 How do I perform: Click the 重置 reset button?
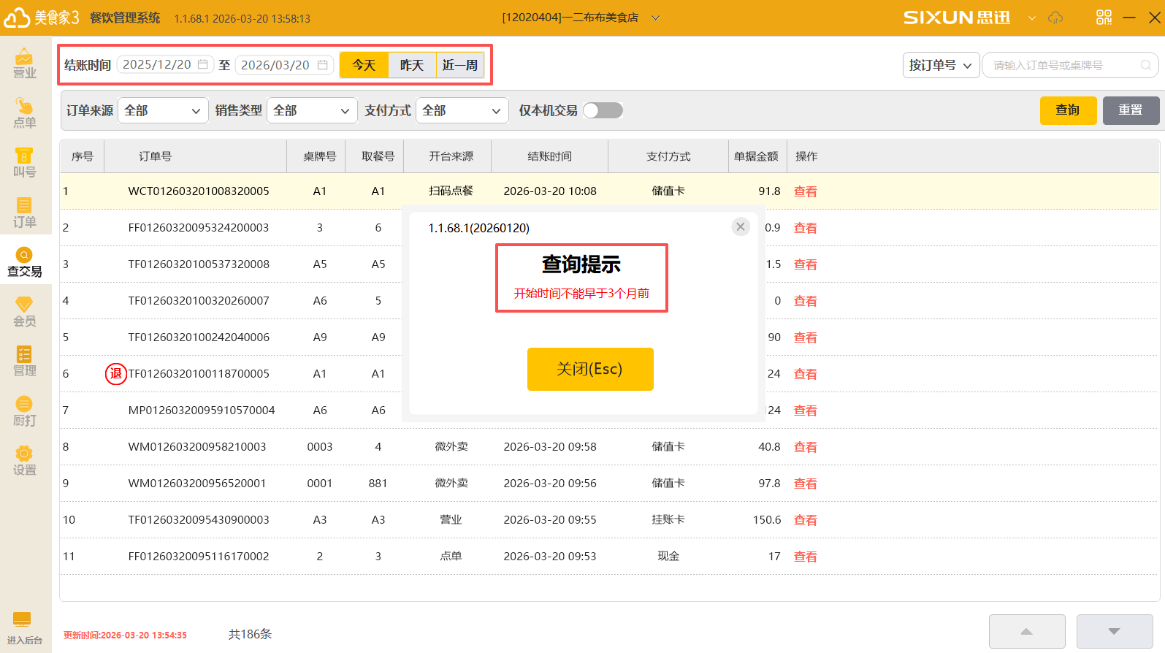(x=1131, y=110)
